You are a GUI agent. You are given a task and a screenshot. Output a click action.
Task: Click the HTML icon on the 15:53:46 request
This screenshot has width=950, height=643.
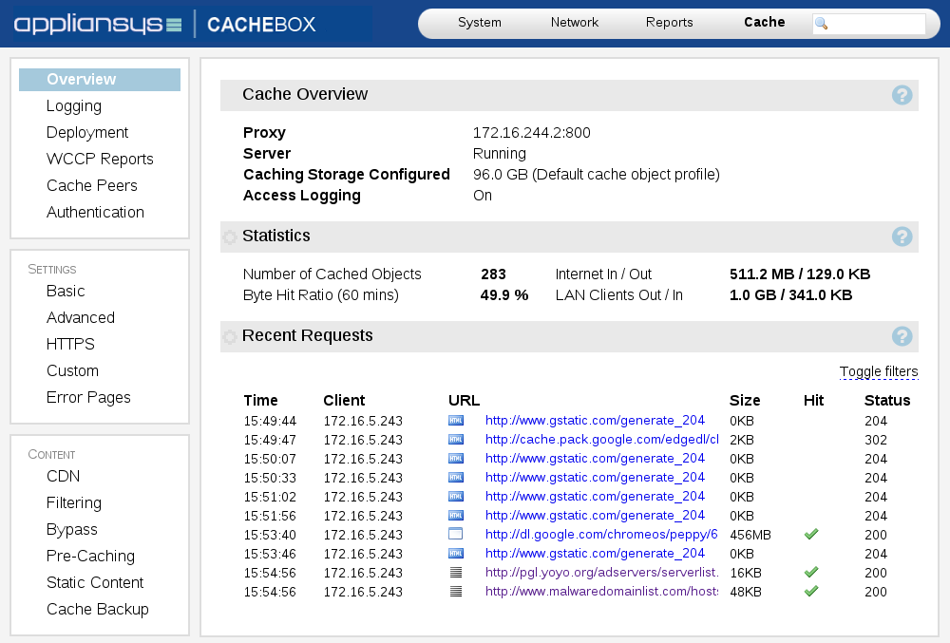(x=456, y=554)
